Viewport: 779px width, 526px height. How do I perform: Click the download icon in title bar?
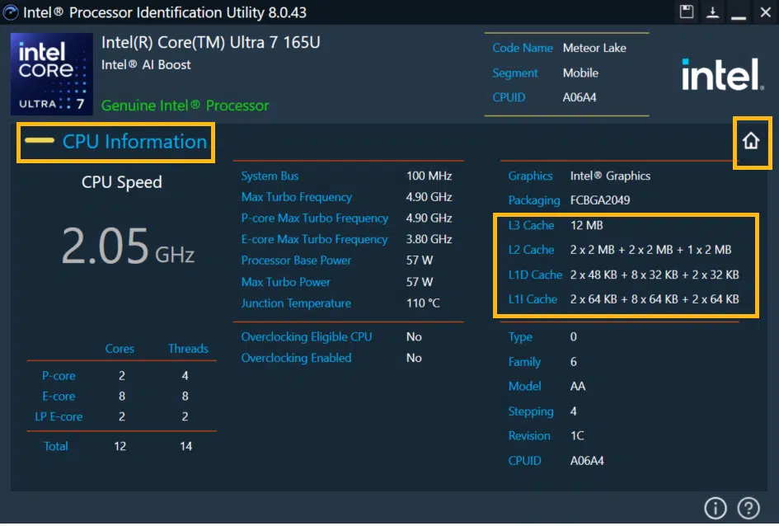click(711, 12)
